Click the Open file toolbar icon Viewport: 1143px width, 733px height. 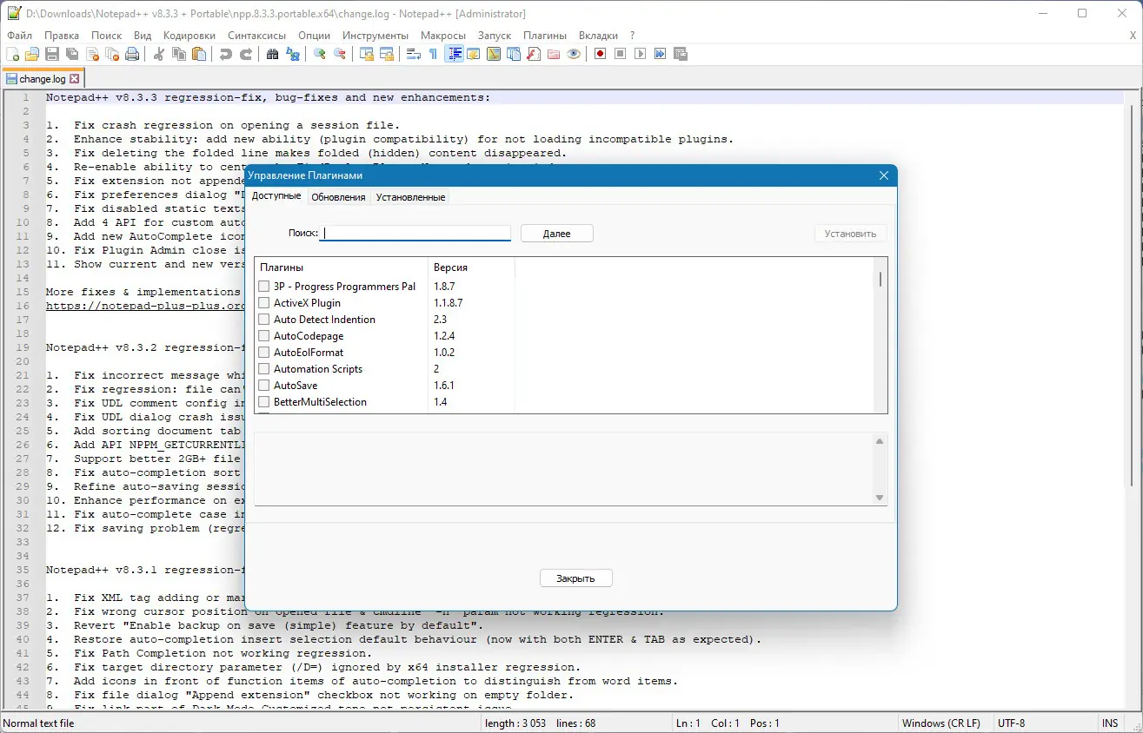32,54
